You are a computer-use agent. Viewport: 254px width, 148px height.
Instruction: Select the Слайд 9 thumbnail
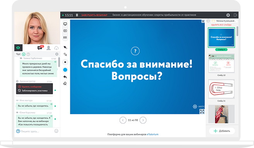(221, 37)
